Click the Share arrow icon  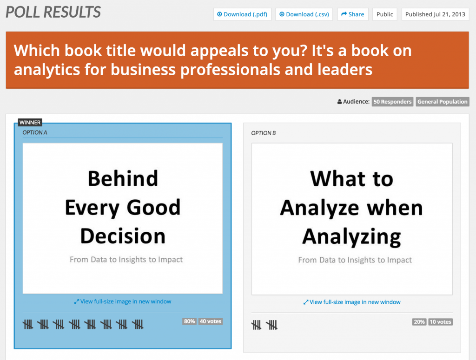pyautogui.click(x=344, y=14)
